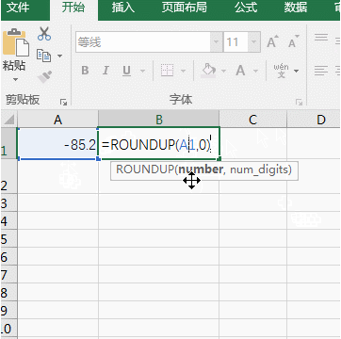
Task: Switch to the 插入 tab
Action: coord(123,8)
